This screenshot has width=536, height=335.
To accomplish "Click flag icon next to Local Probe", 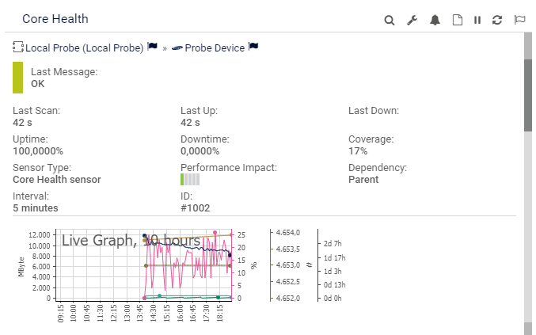I will [x=152, y=48].
